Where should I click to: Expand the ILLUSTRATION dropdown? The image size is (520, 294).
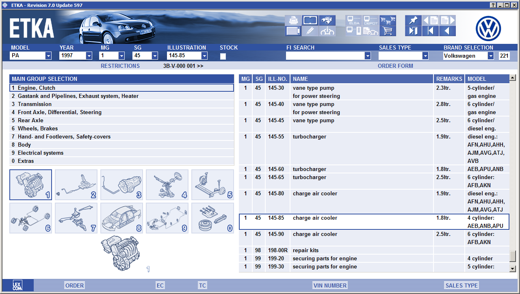pyautogui.click(x=204, y=56)
